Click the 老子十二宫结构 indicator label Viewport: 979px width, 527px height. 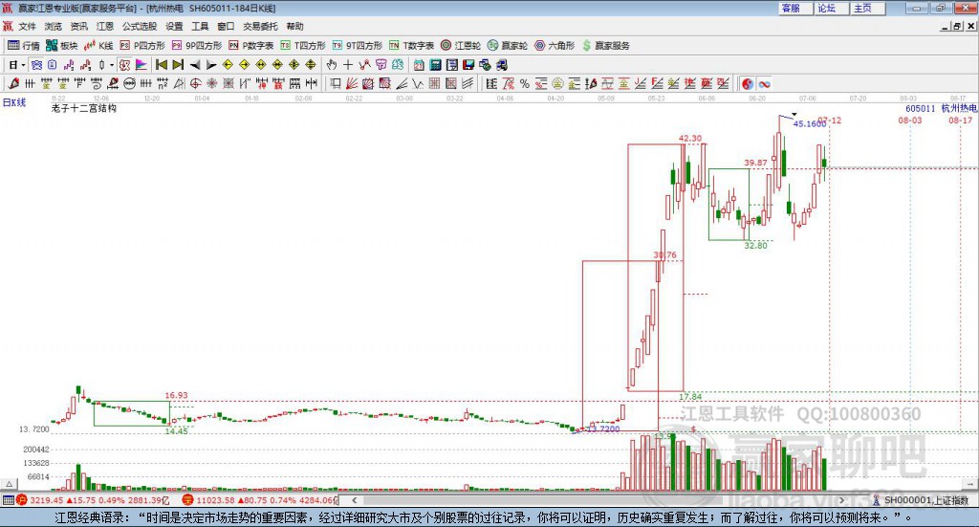click(84, 108)
